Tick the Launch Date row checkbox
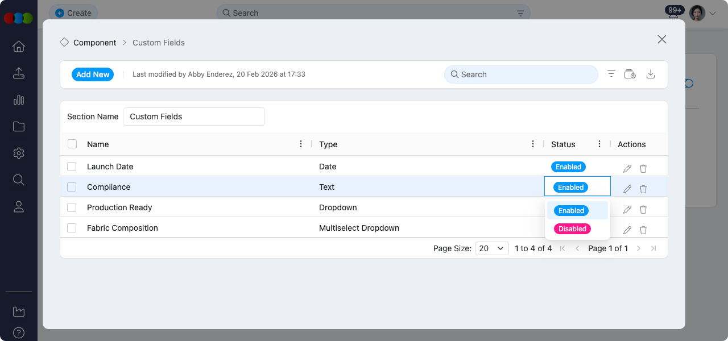Screen dimensions: 728x341 click(72, 167)
